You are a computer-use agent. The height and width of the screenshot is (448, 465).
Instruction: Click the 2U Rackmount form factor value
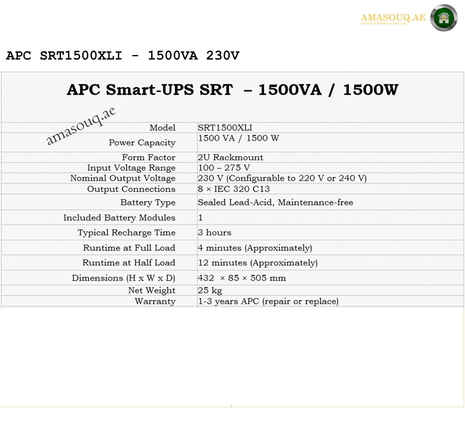(230, 157)
